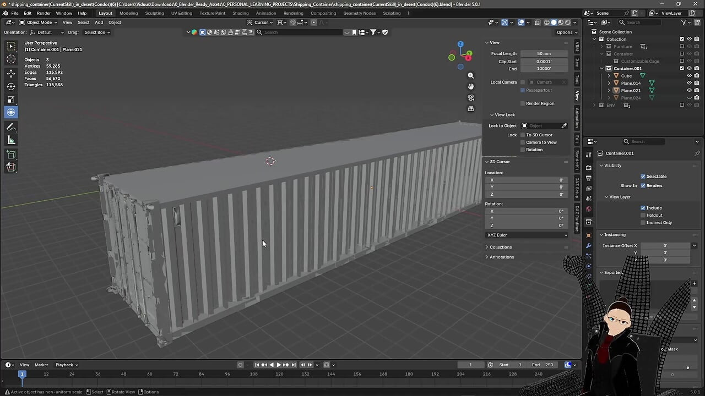This screenshot has height=396, width=705.
Task: Click the Focal Length 50 mm field
Action: click(544, 54)
